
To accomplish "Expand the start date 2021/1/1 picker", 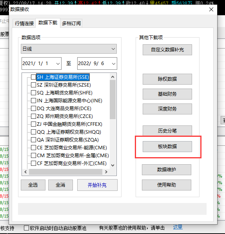I will coord(58,63).
